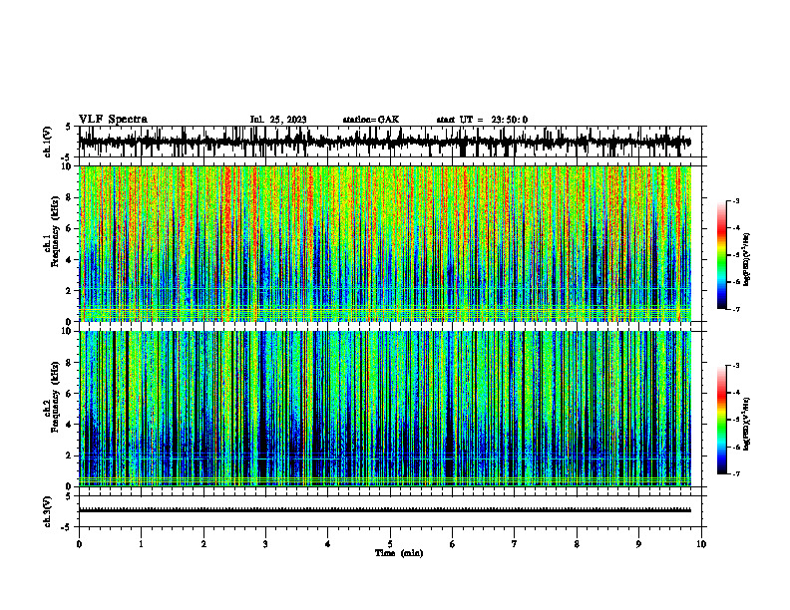790x610 pixels.
Task: Click the 'station=GAK' label
Action: [371, 120]
